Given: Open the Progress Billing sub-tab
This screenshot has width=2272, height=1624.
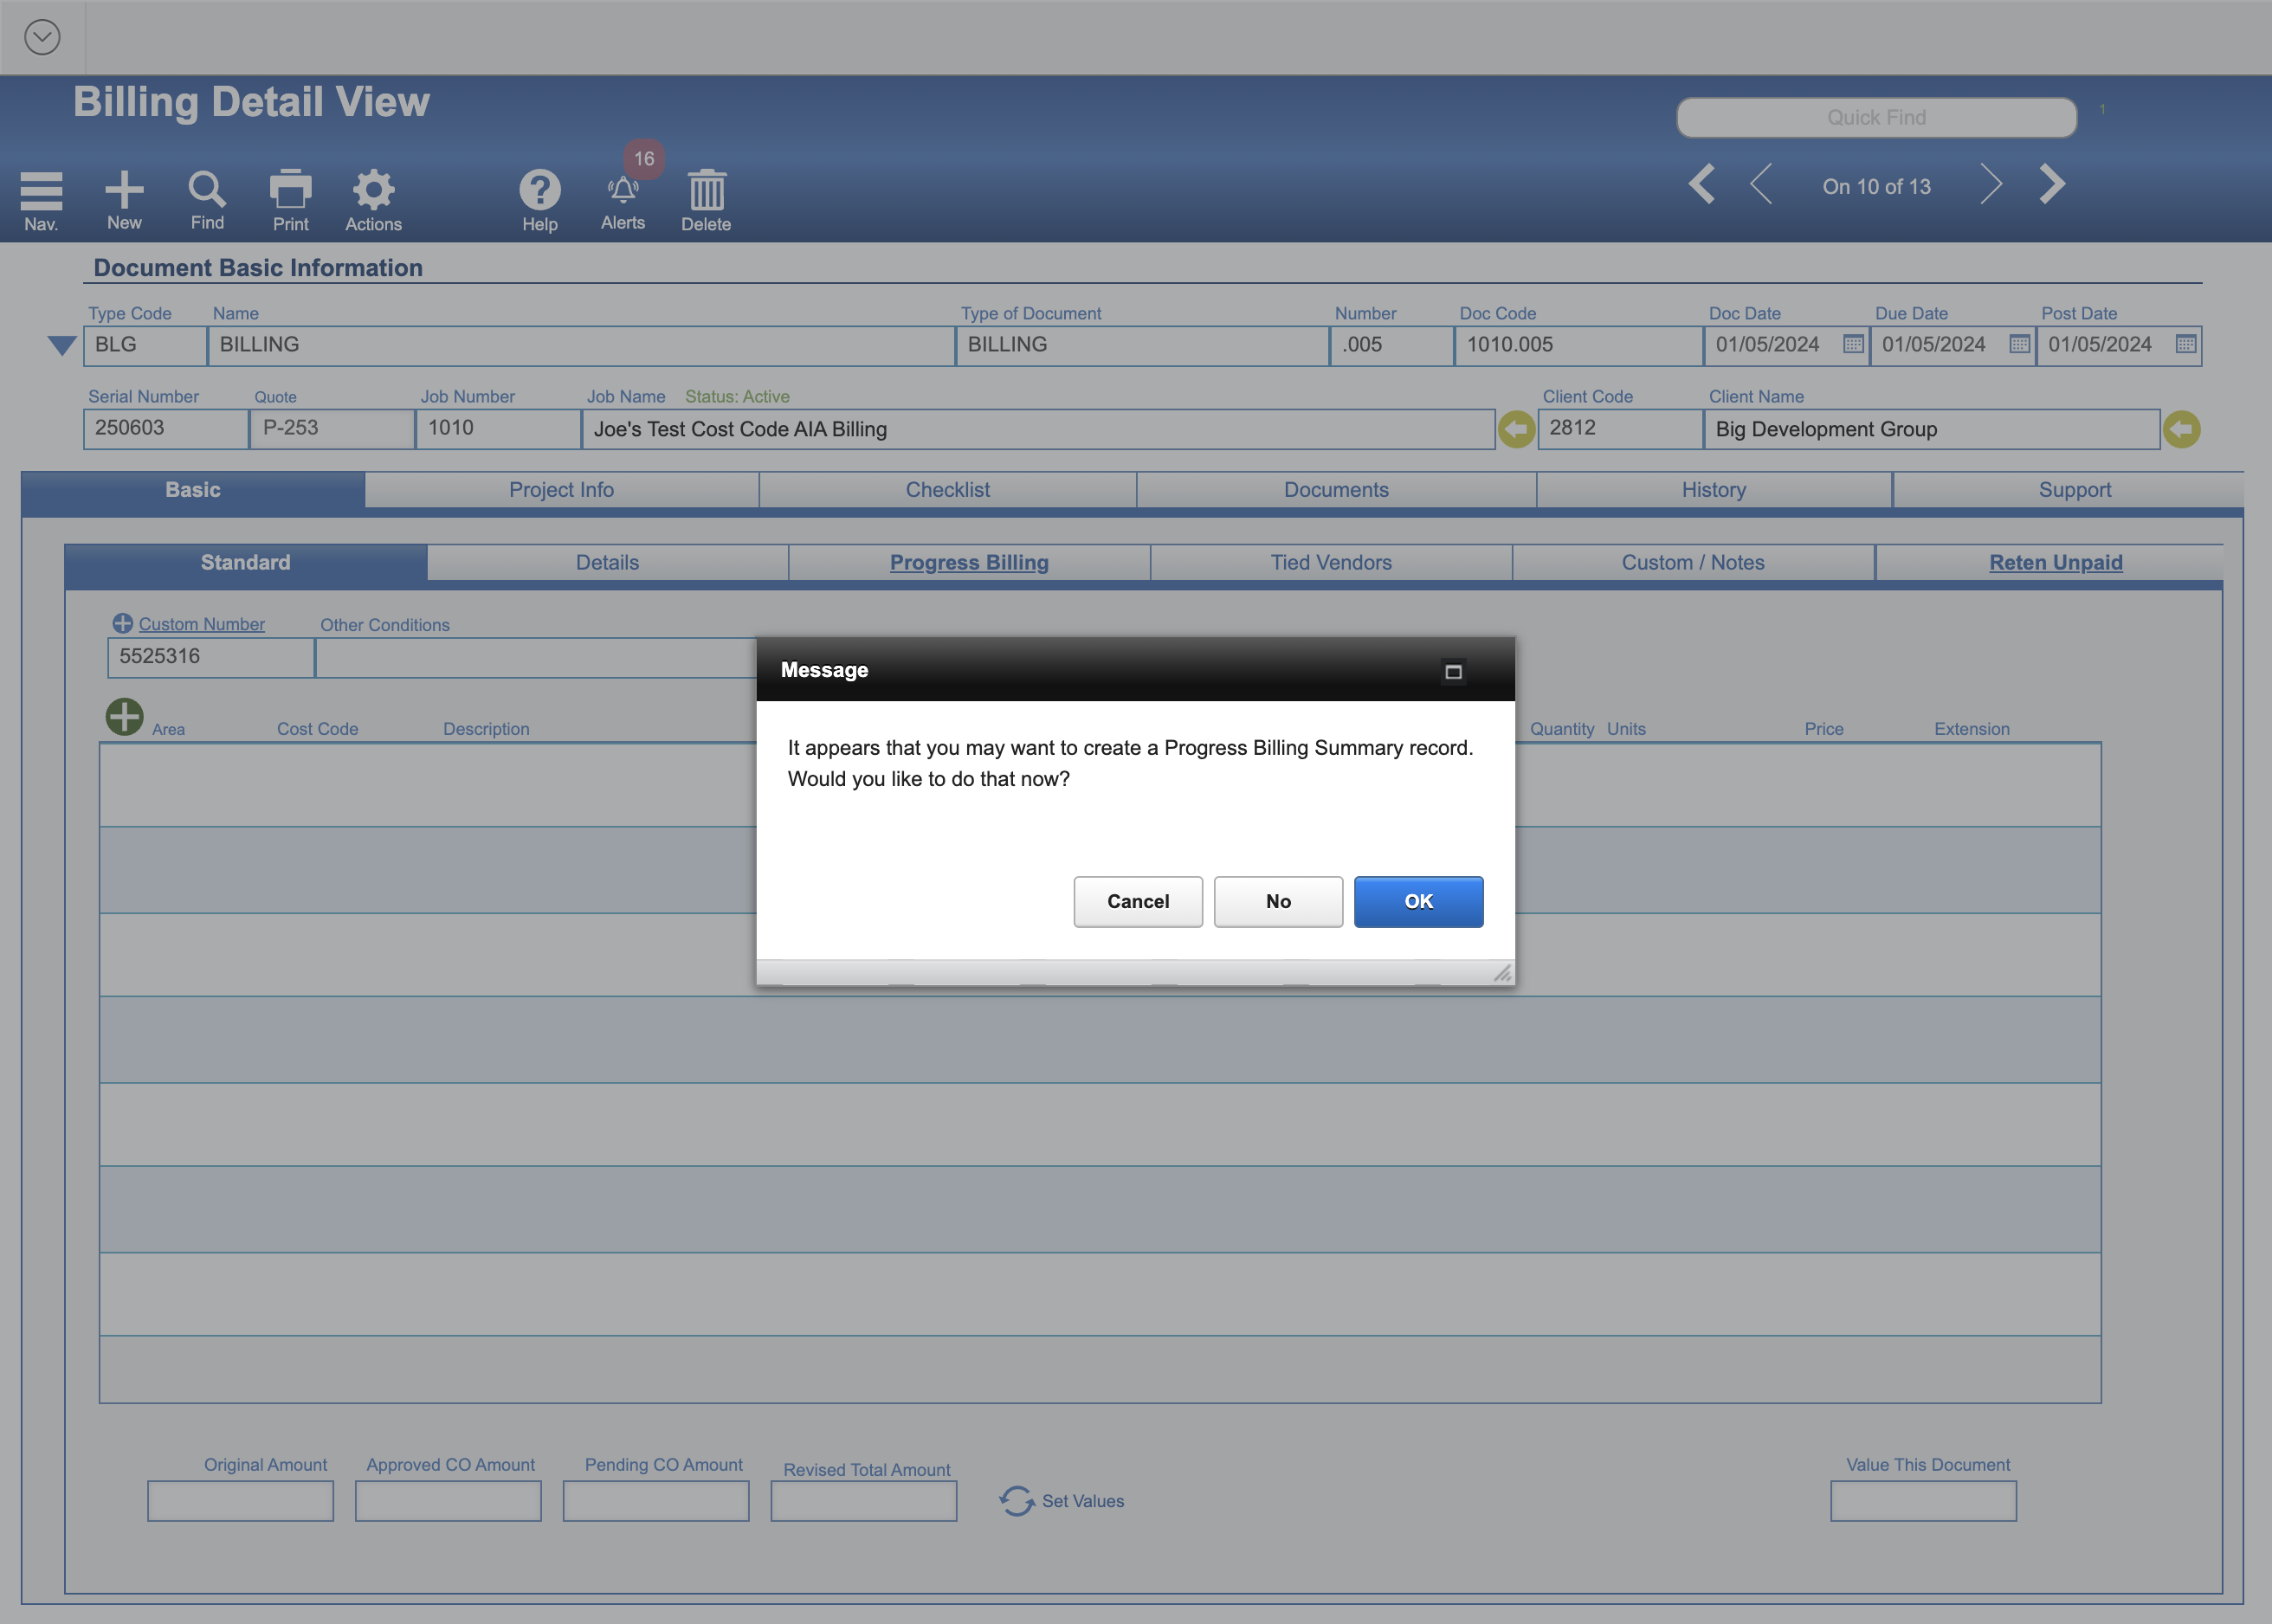Looking at the screenshot, I should [x=969, y=562].
